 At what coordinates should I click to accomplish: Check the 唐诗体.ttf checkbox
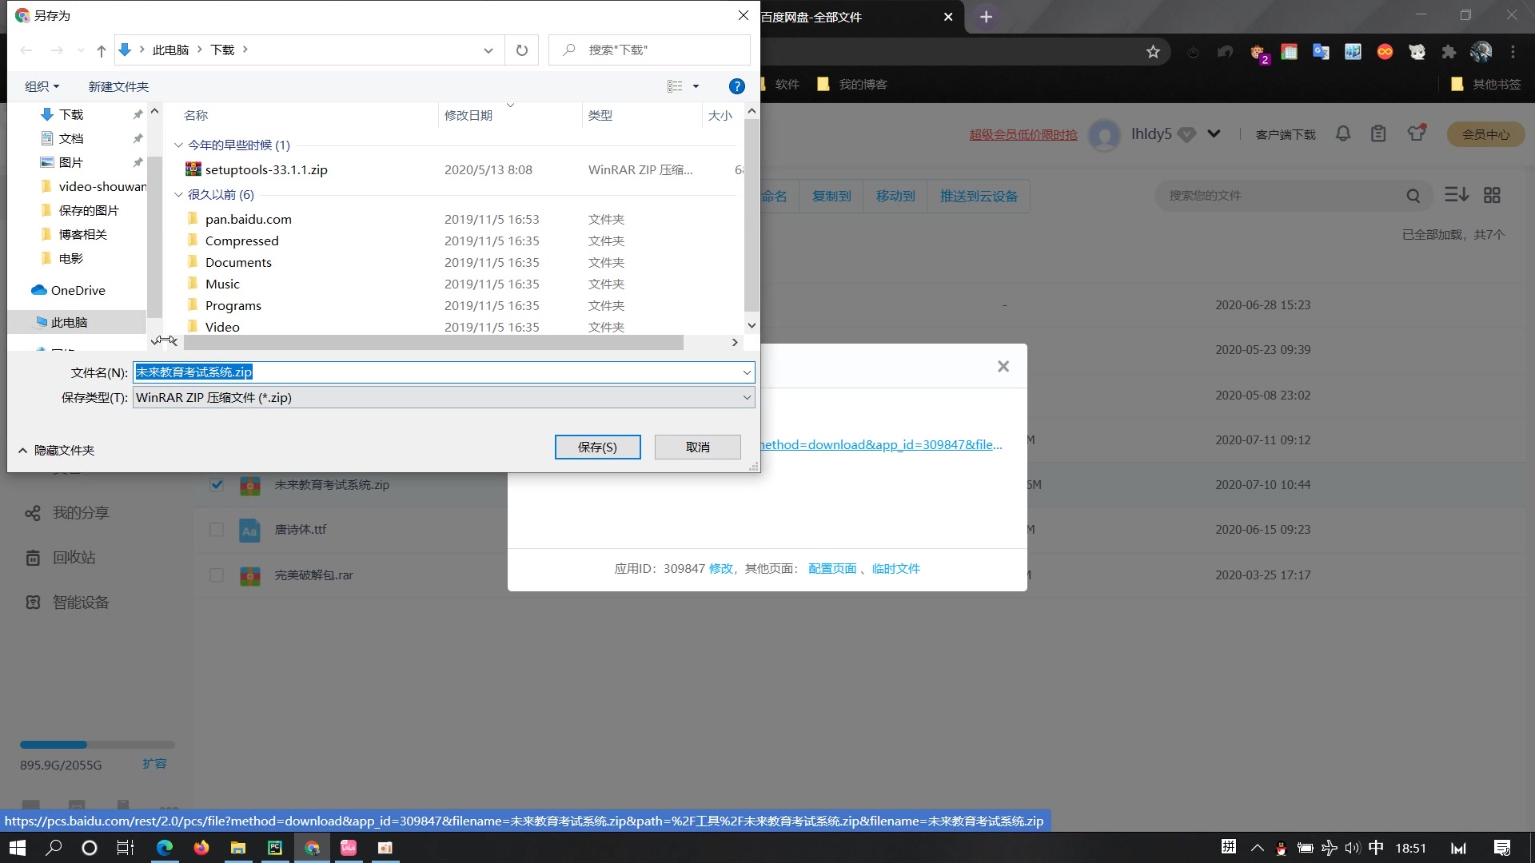coord(216,529)
